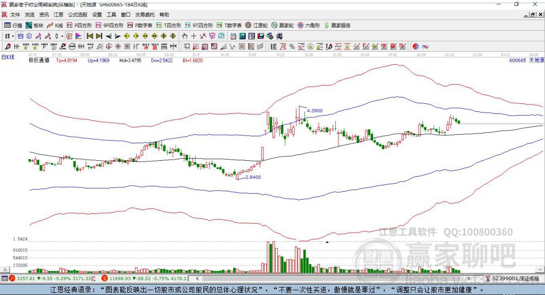The height and width of the screenshot is (295, 545).
Task: Open the calendar date icon
Action: click(x=233, y=36)
